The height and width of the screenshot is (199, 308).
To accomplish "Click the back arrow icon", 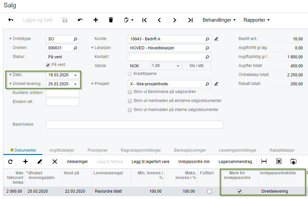I will click(x=11, y=20).
